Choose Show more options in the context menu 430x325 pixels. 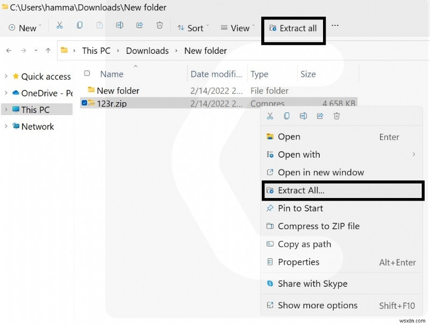[318, 305]
